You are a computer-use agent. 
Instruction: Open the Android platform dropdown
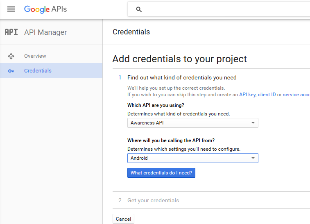[x=192, y=158]
